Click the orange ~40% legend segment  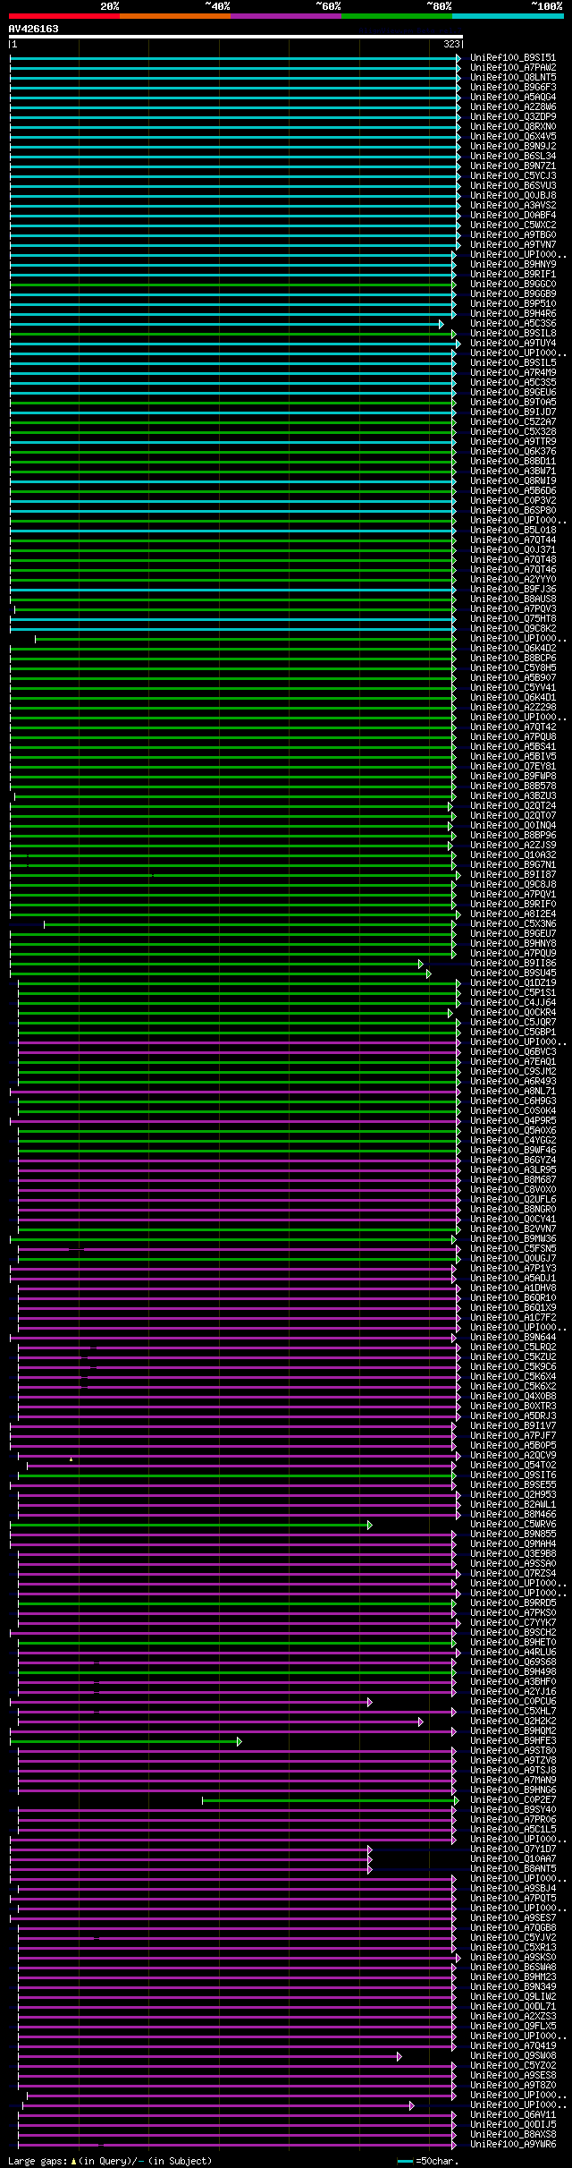tap(174, 16)
